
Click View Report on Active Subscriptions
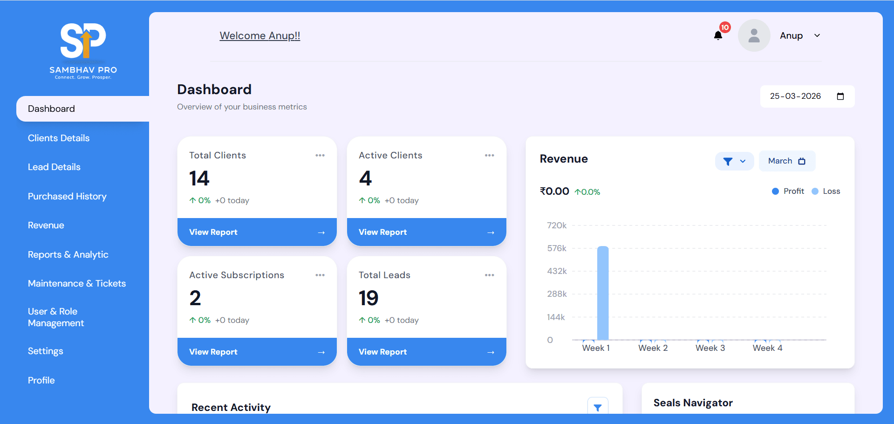point(257,351)
